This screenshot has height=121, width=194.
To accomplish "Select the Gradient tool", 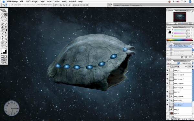I will tap(6, 30).
